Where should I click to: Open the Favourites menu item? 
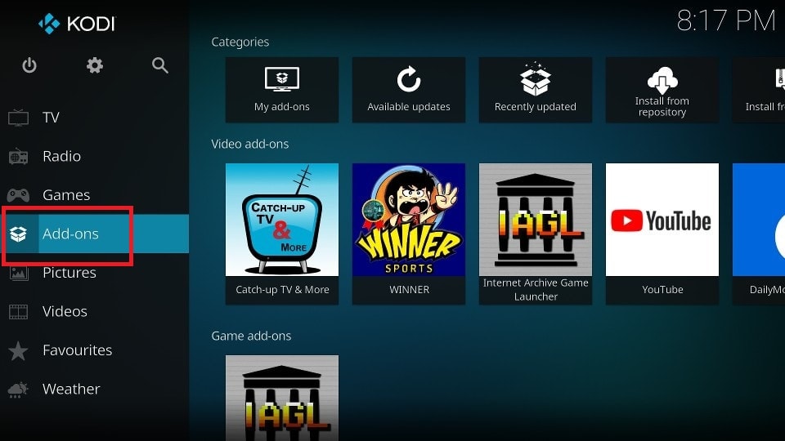click(95, 350)
